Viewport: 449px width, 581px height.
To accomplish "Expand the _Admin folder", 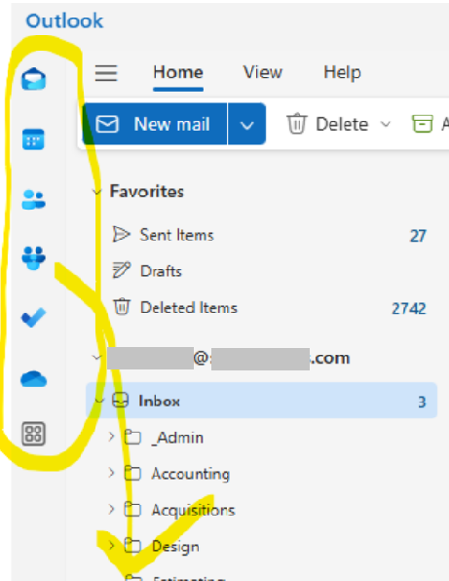I will tap(111, 437).
